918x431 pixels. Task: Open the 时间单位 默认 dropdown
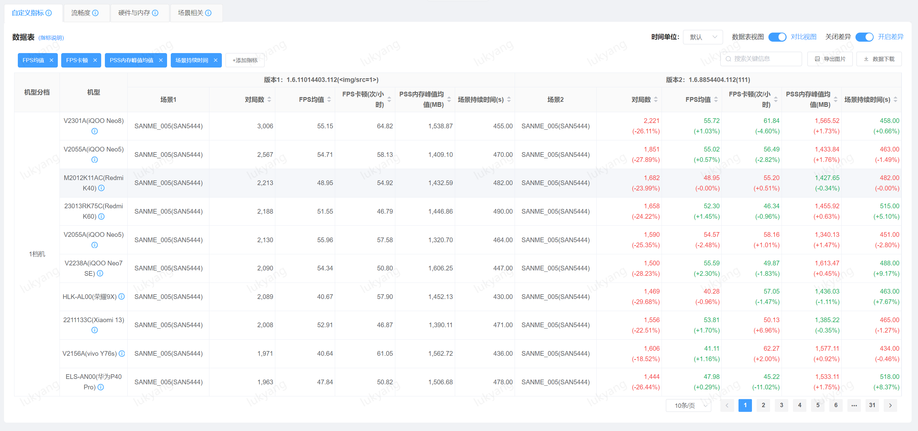click(x=703, y=37)
